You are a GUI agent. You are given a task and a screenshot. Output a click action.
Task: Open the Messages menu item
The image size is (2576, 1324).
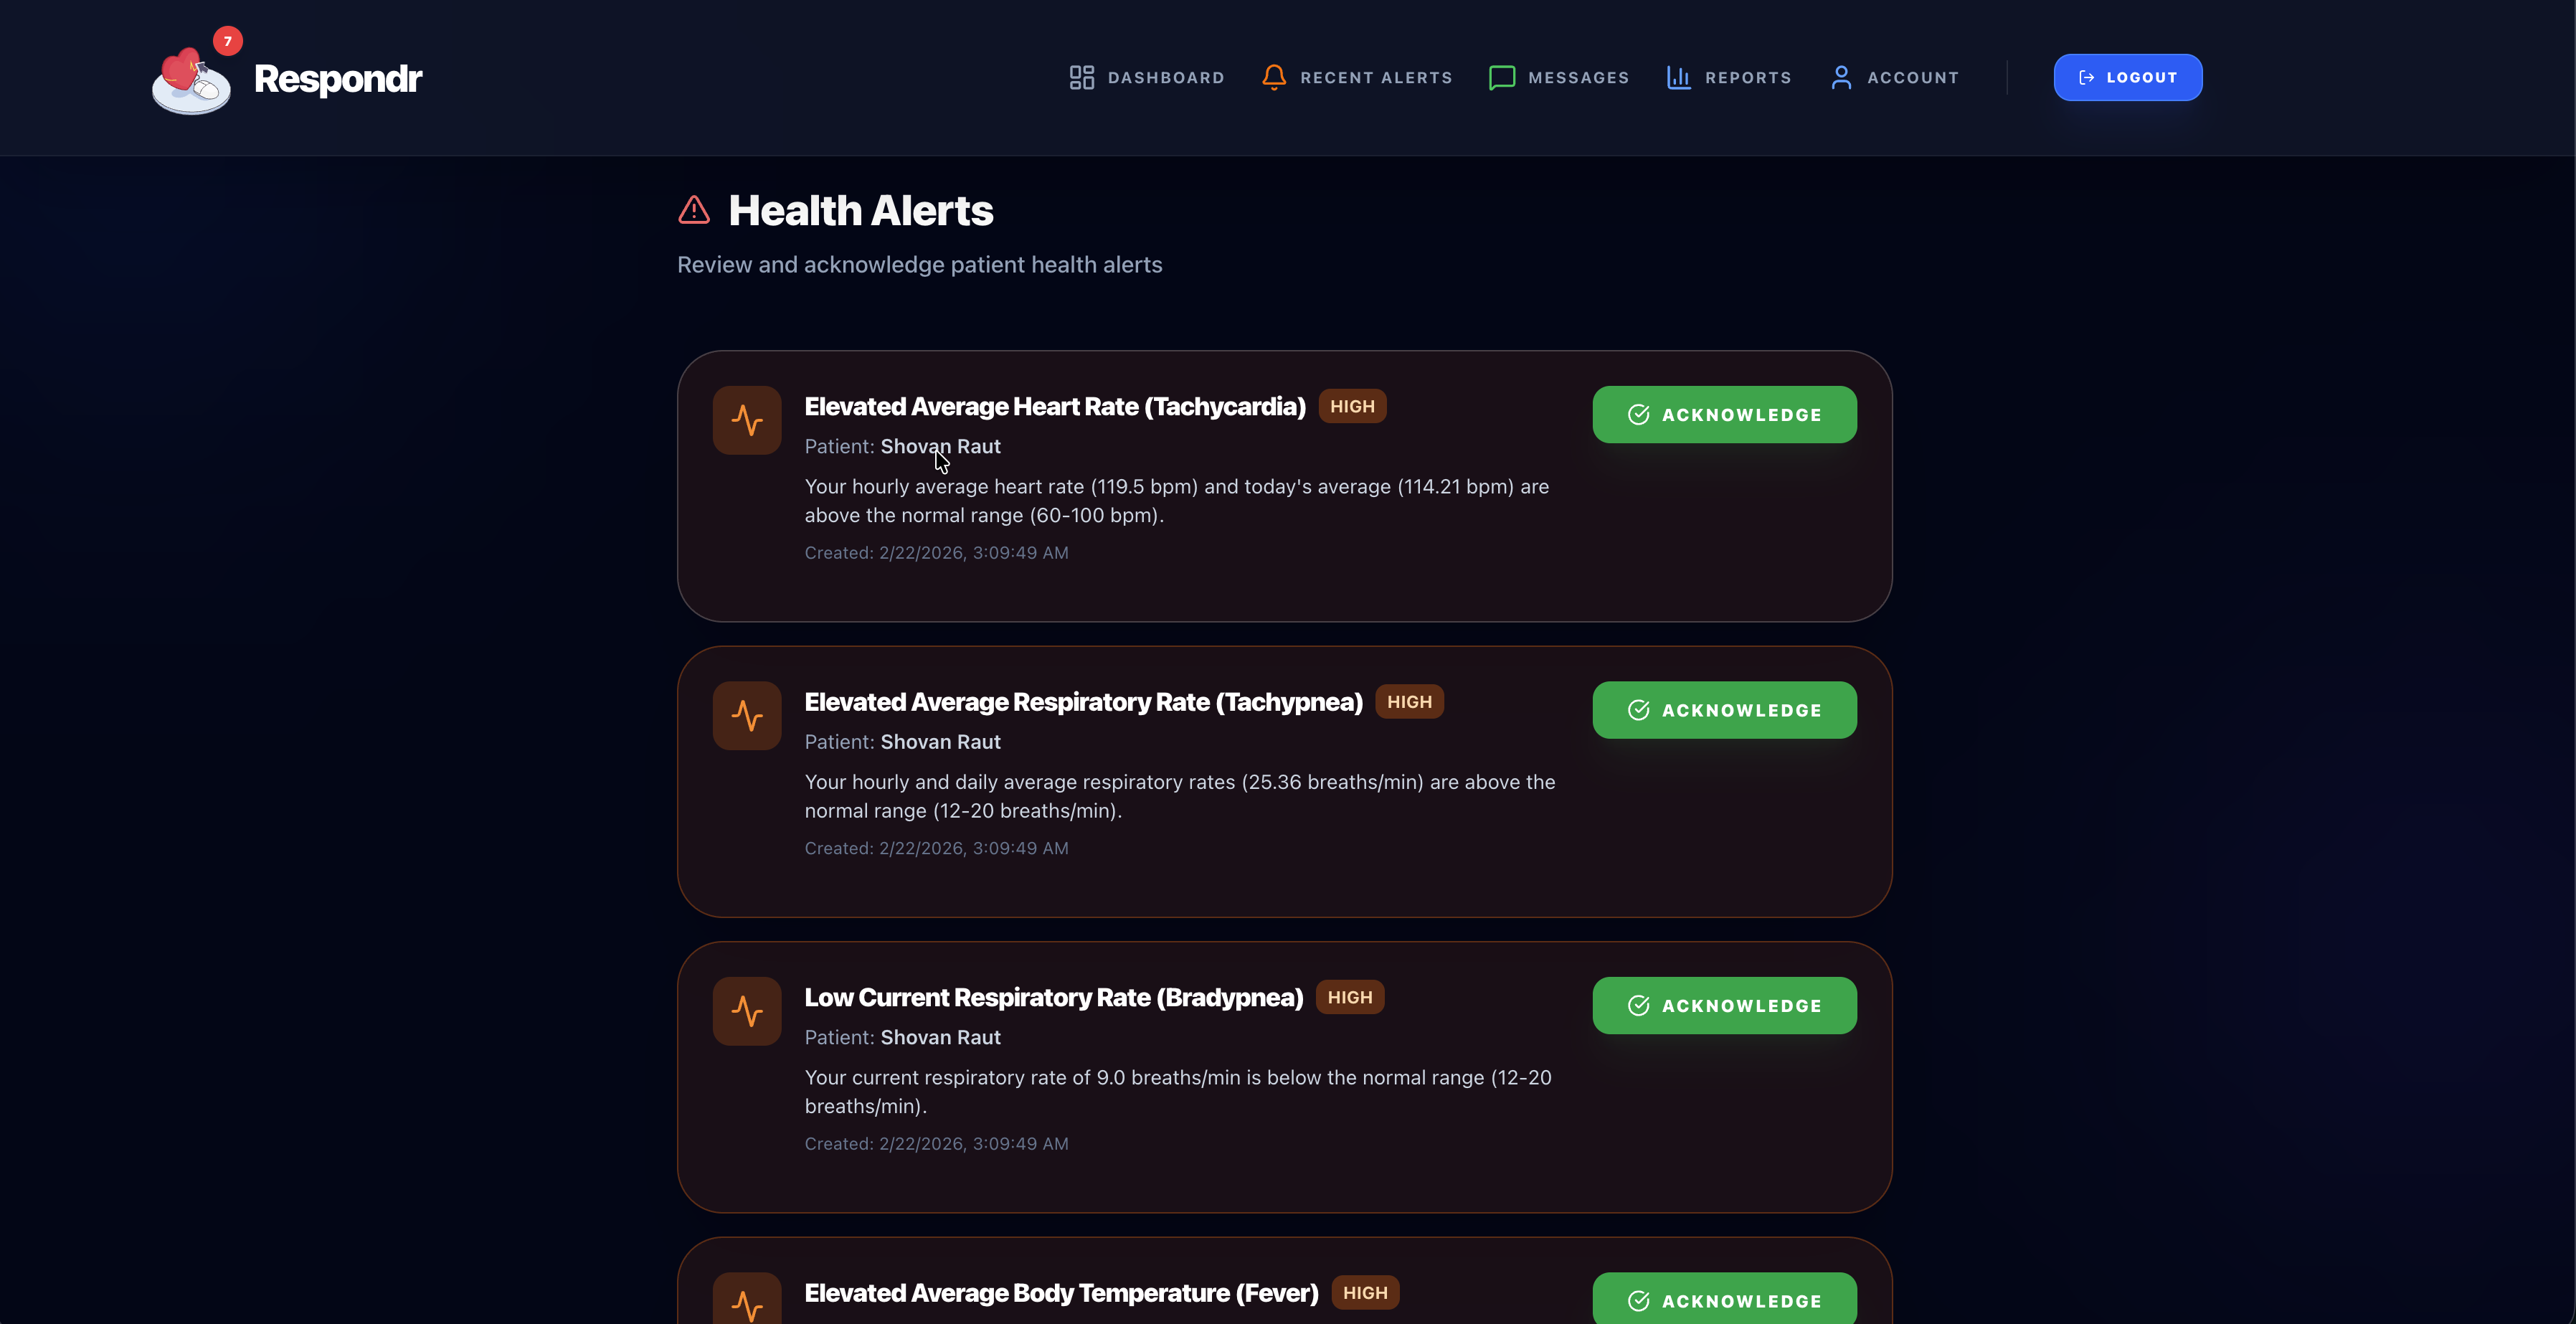coord(1559,78)
